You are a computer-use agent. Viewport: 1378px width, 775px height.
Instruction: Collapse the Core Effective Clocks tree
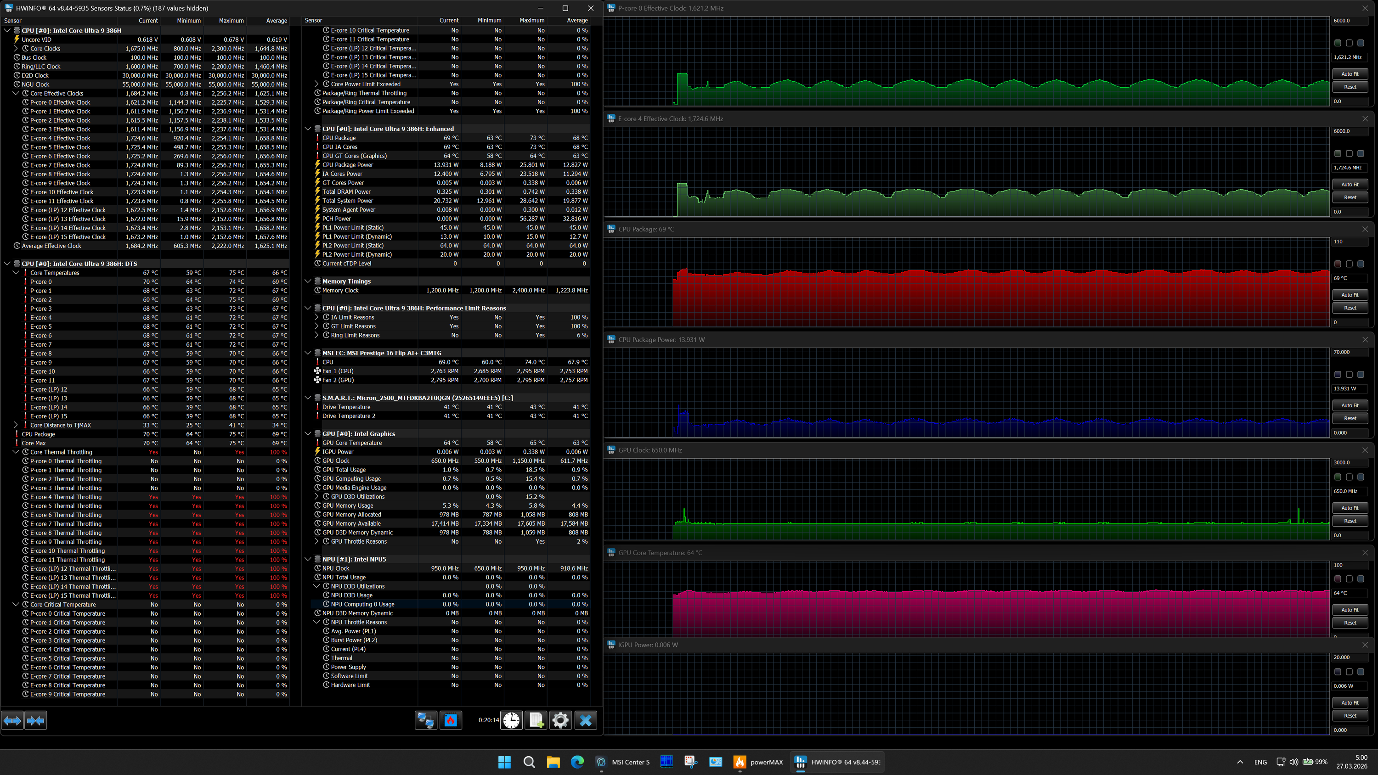16,93
